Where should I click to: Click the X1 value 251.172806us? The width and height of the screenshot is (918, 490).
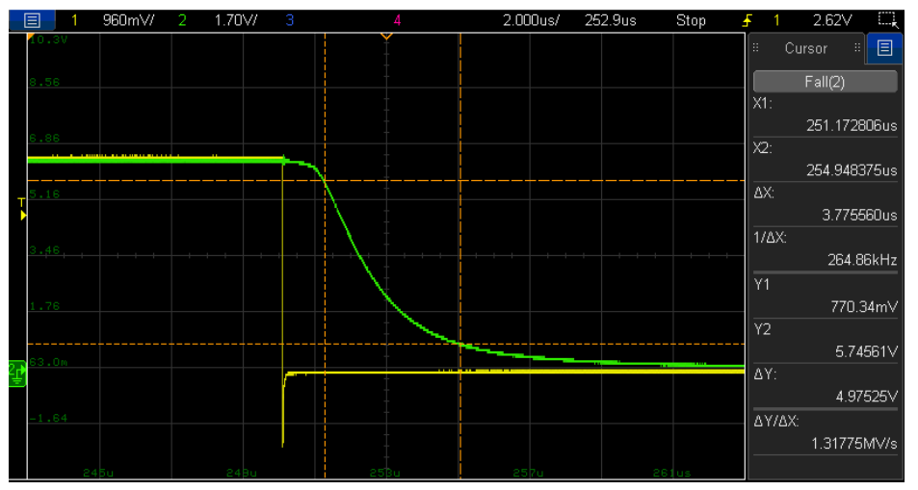(852, 125)
